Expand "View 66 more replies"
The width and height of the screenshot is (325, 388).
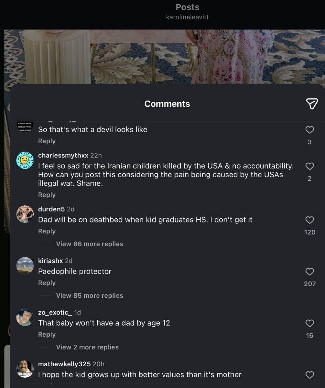click(89, 244)
